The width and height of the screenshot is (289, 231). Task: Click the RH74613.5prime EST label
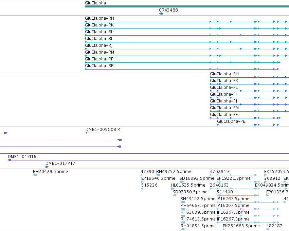[x=198, y=219]
